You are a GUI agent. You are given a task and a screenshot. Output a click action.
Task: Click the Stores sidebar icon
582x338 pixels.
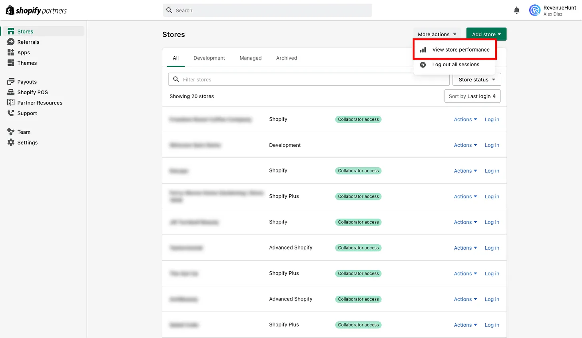point(11,32)
